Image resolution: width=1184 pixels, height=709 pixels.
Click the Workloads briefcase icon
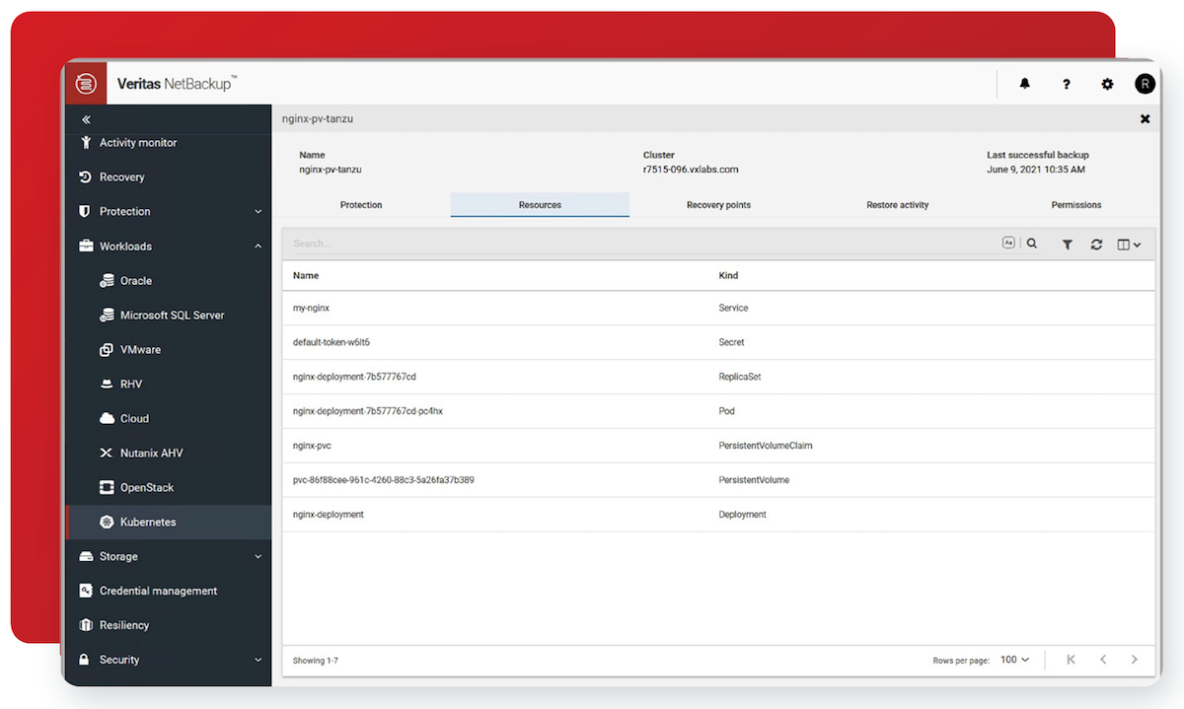pyautogui.click(x=85, y=247)
